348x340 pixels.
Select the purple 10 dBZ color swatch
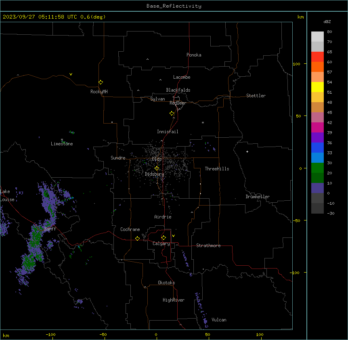(317, 188)
